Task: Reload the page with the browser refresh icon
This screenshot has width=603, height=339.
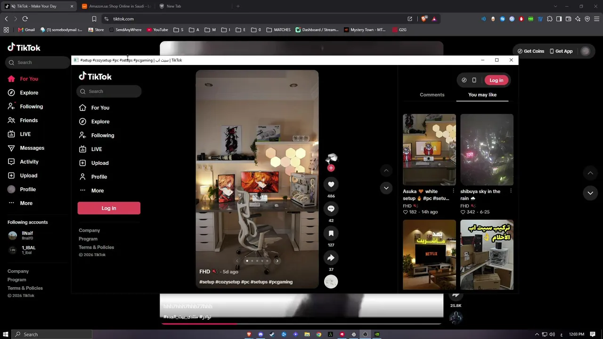Action: tap(25, 19)
